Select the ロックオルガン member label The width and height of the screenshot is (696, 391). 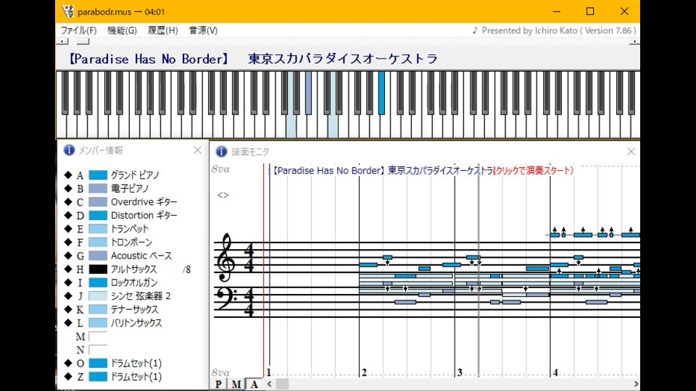(134, 282)
